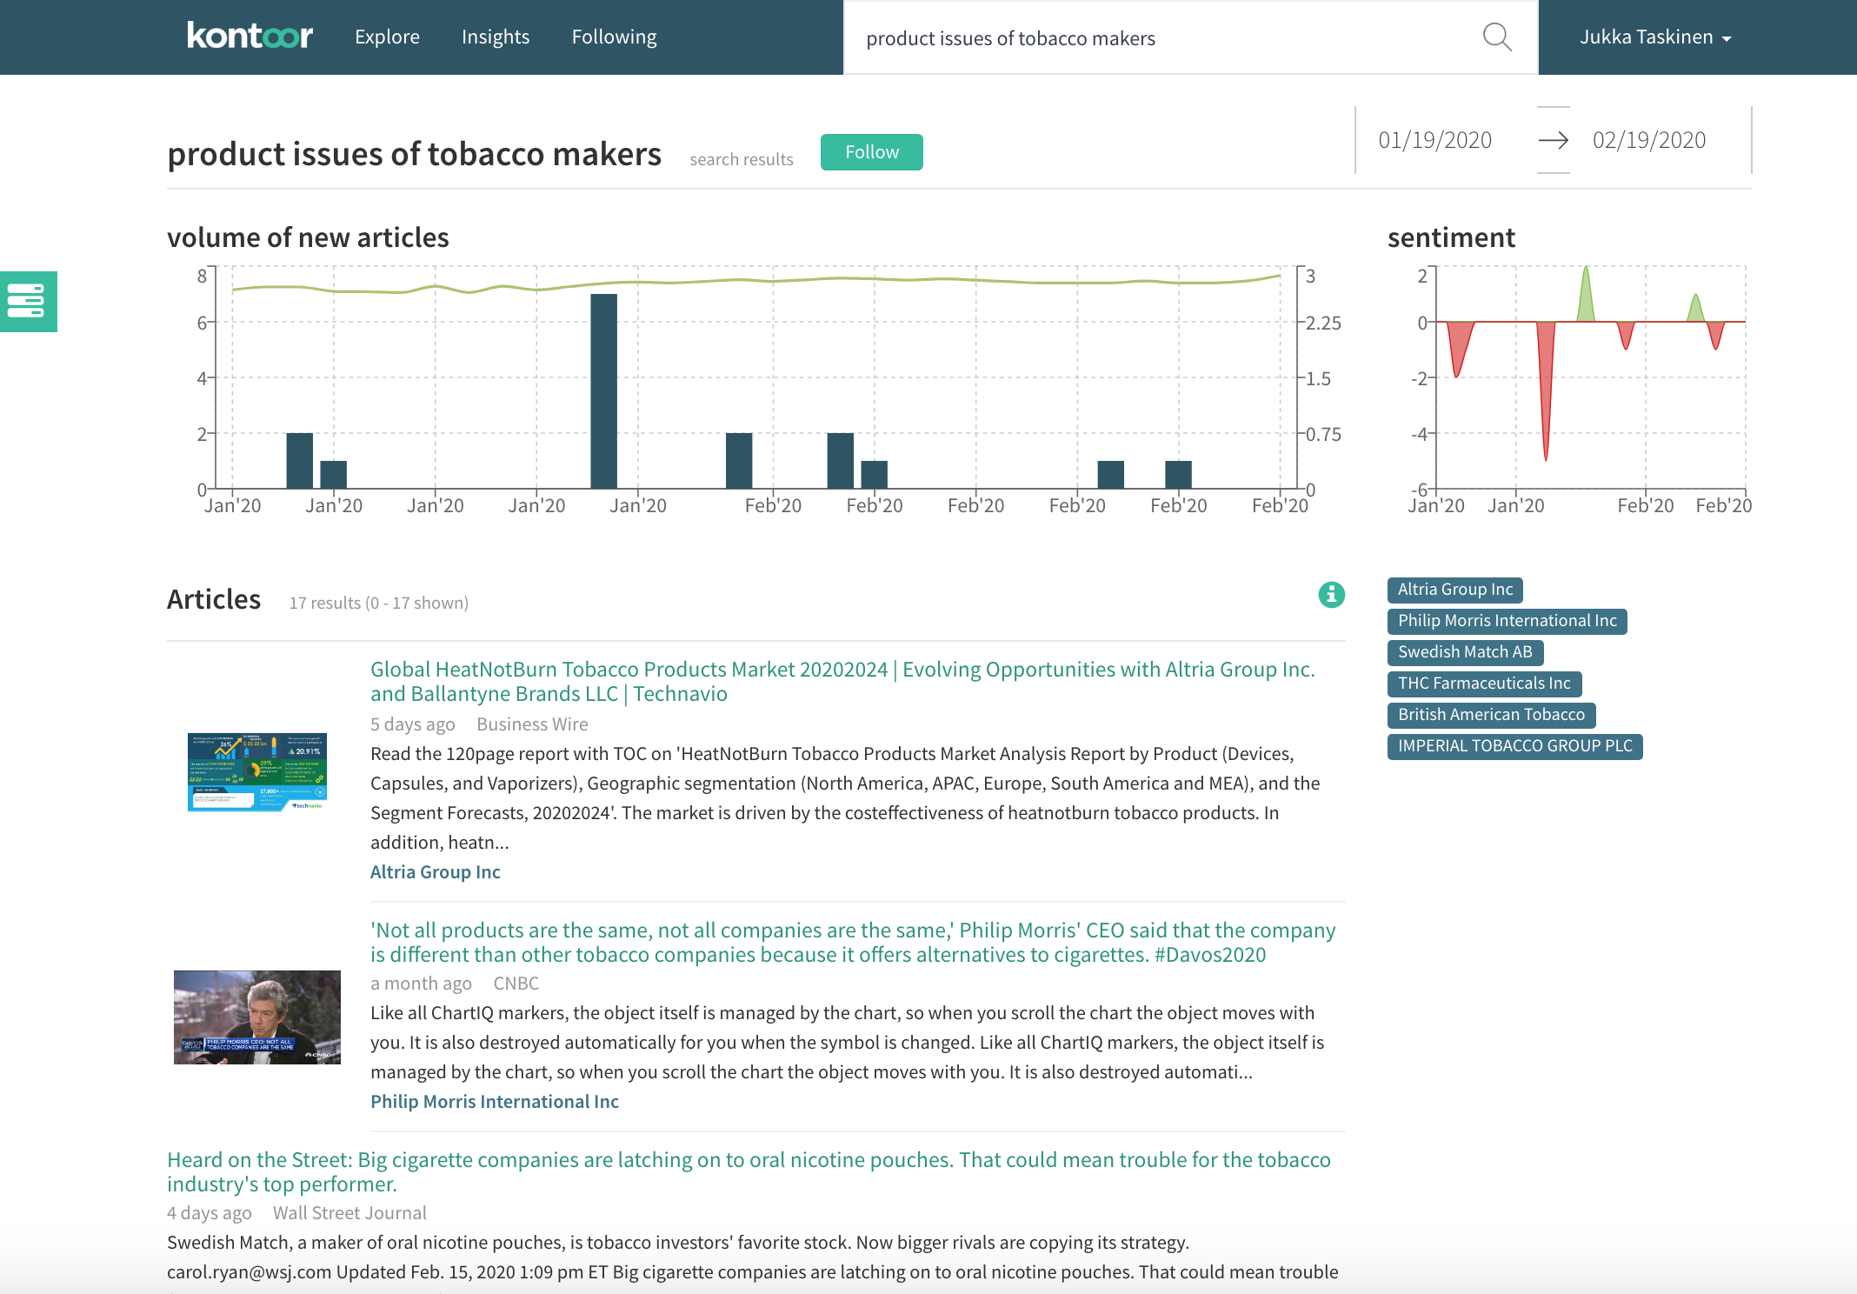Click the HeatNotBurn infographic thumbnail
Image resolution: width=1857 pixels, height=1294 pixels.
tap(257, 772)
